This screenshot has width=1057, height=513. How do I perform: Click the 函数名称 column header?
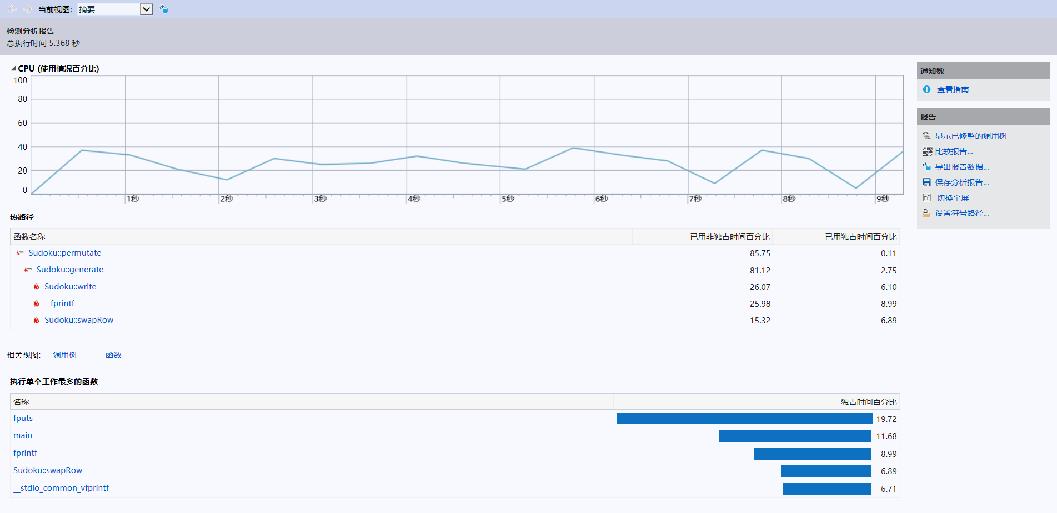point(321,237)
